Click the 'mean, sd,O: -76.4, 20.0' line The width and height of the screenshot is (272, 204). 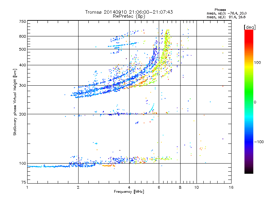[226, 13]
